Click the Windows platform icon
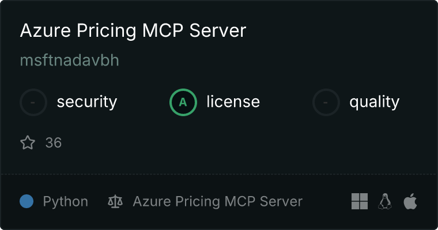The width and height of the screenshot is (438, 230). [x=360, y=201]
